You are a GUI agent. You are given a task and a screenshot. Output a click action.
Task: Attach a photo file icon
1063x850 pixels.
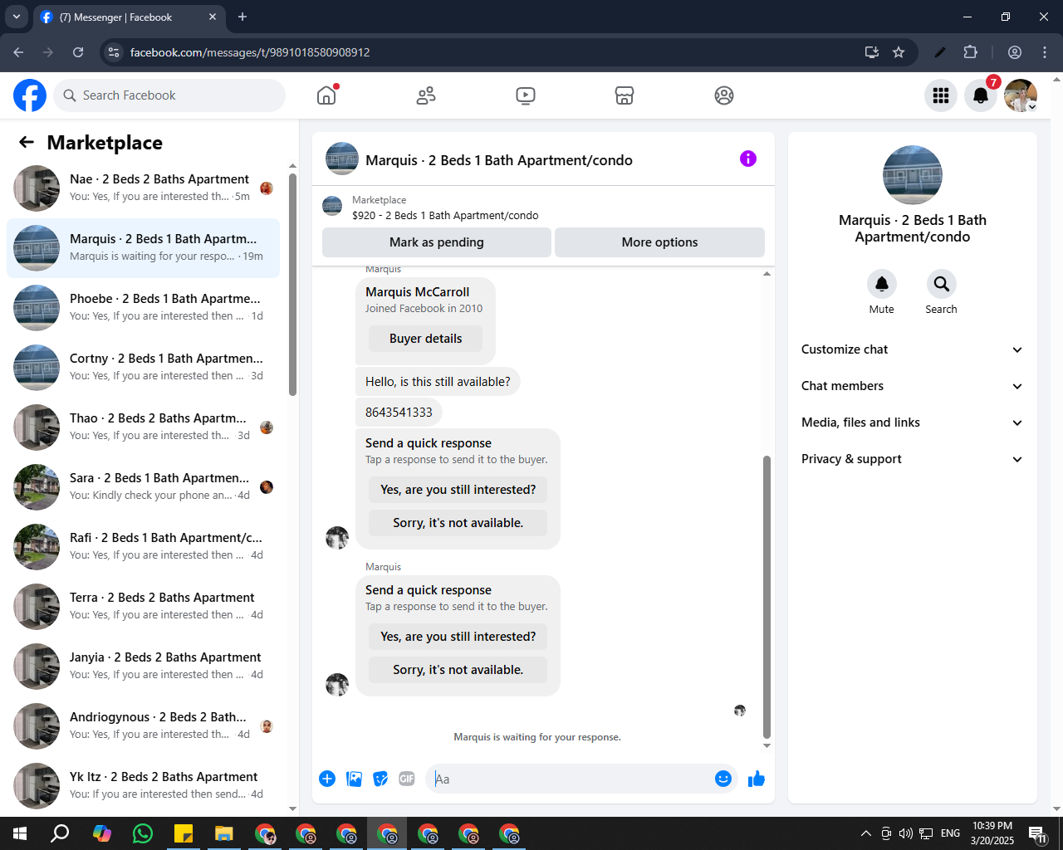point(354,779)
